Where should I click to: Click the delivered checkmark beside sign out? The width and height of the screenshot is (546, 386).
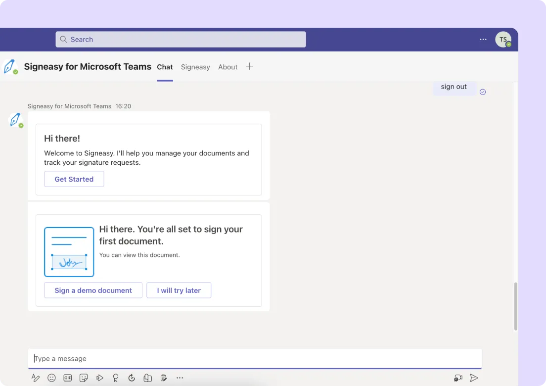click(483, 92)
